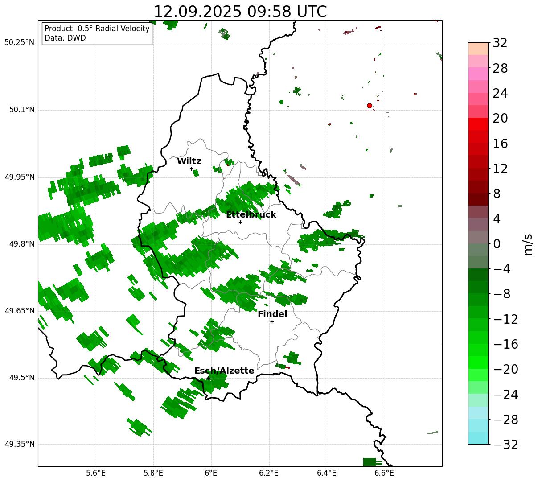The height and width of the screenshot is (482, 538).
Task: Click the 50.1°N latitude tick label
Action: point(22,110)
